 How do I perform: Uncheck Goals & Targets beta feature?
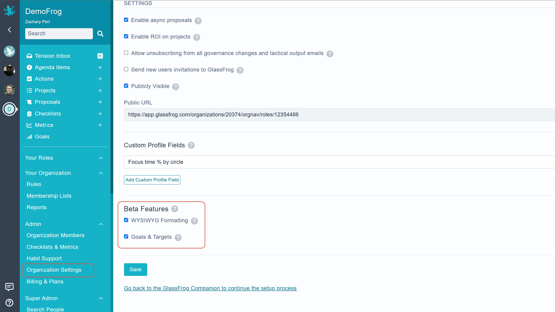point(126,237)
